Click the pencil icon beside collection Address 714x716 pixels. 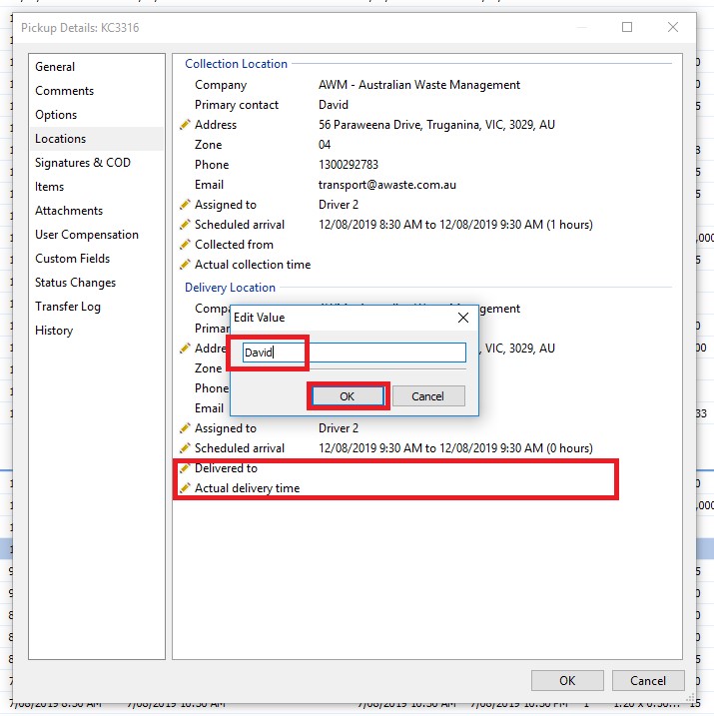pyautogui.click(x=185, y=125)
